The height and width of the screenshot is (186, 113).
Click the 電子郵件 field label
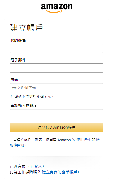point(18,60)
